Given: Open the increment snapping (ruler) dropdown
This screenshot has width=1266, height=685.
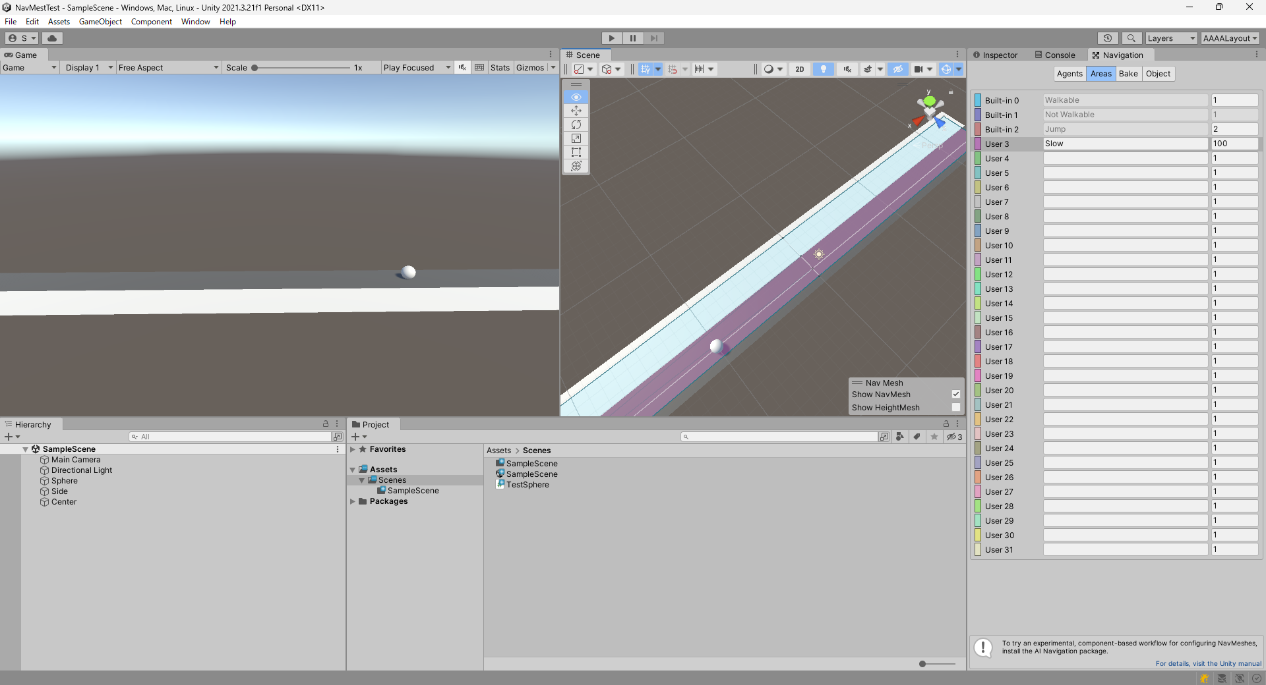Looking at the screenshot, I should [704, 69].
